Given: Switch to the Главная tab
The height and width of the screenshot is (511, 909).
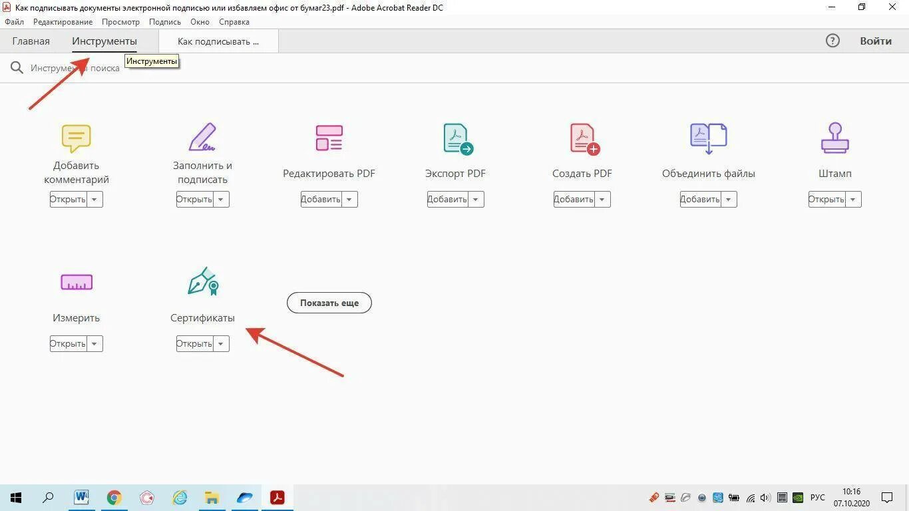Looking at the screenshot, I should click(31, 41).
